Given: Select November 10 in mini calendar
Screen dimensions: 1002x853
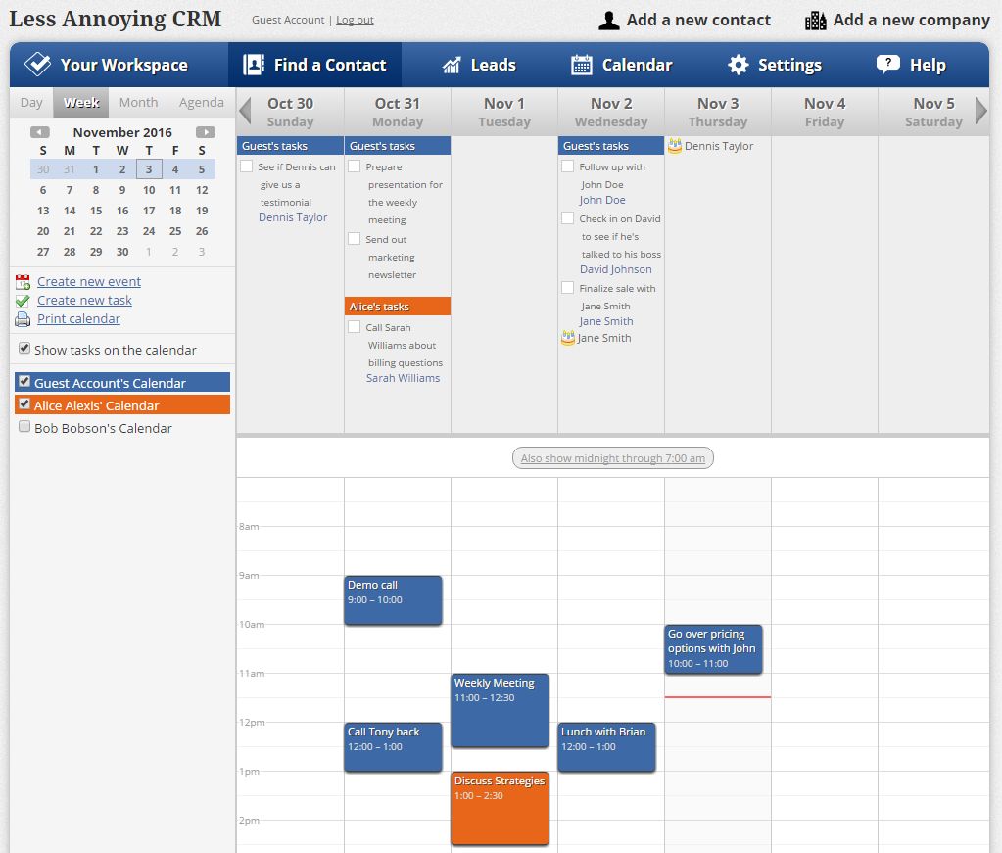Looking at the screenshot, I should pos(149,190).
